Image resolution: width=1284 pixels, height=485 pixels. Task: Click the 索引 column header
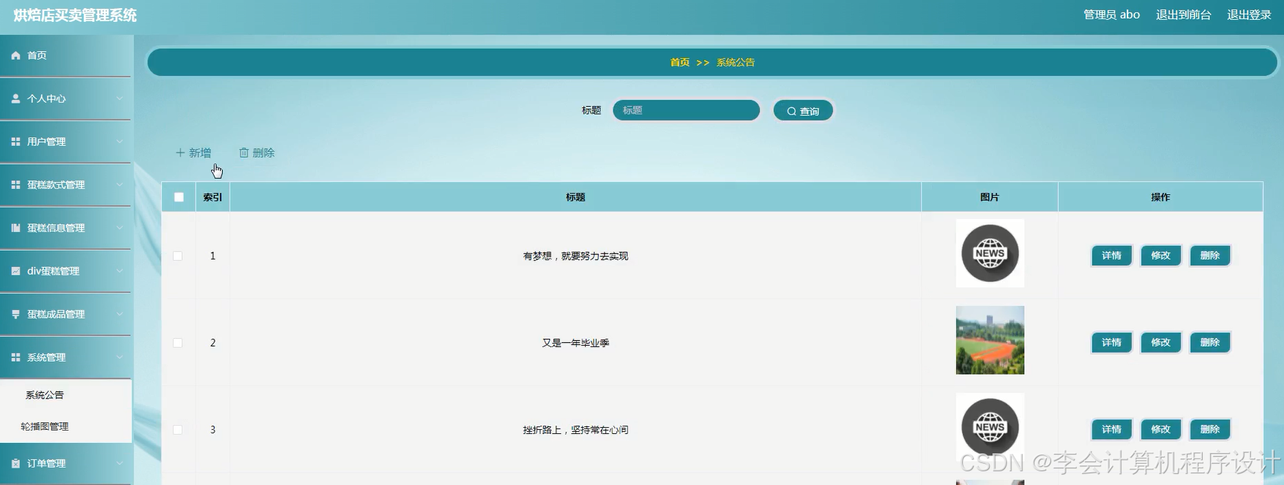212,197
